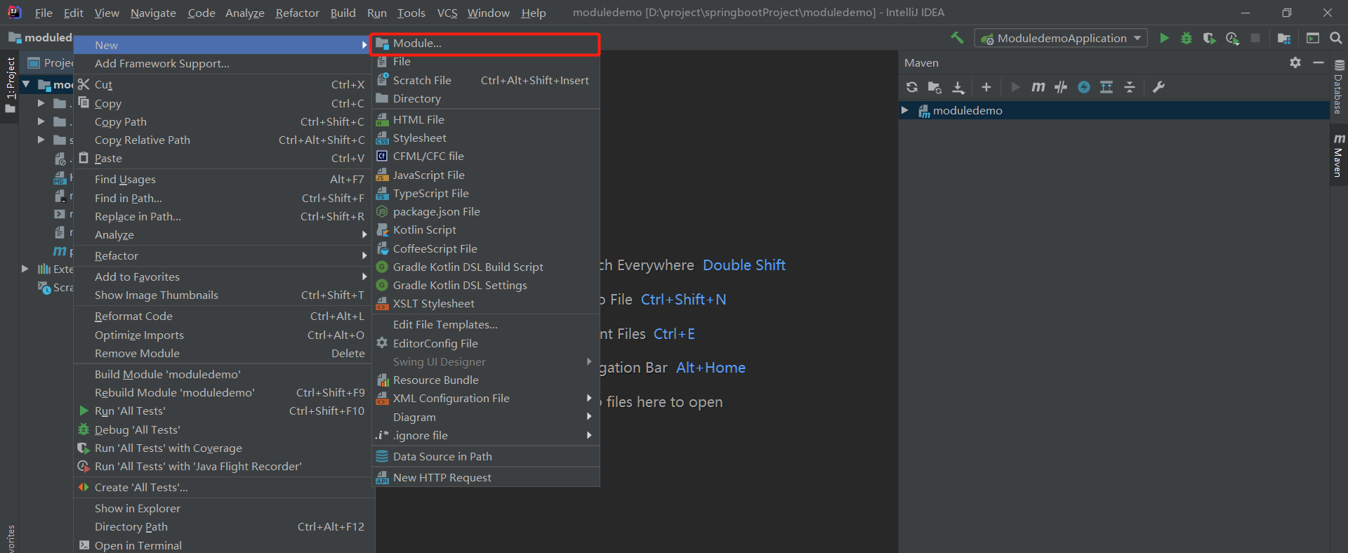Click Reformat Code

tap(224, 316)
